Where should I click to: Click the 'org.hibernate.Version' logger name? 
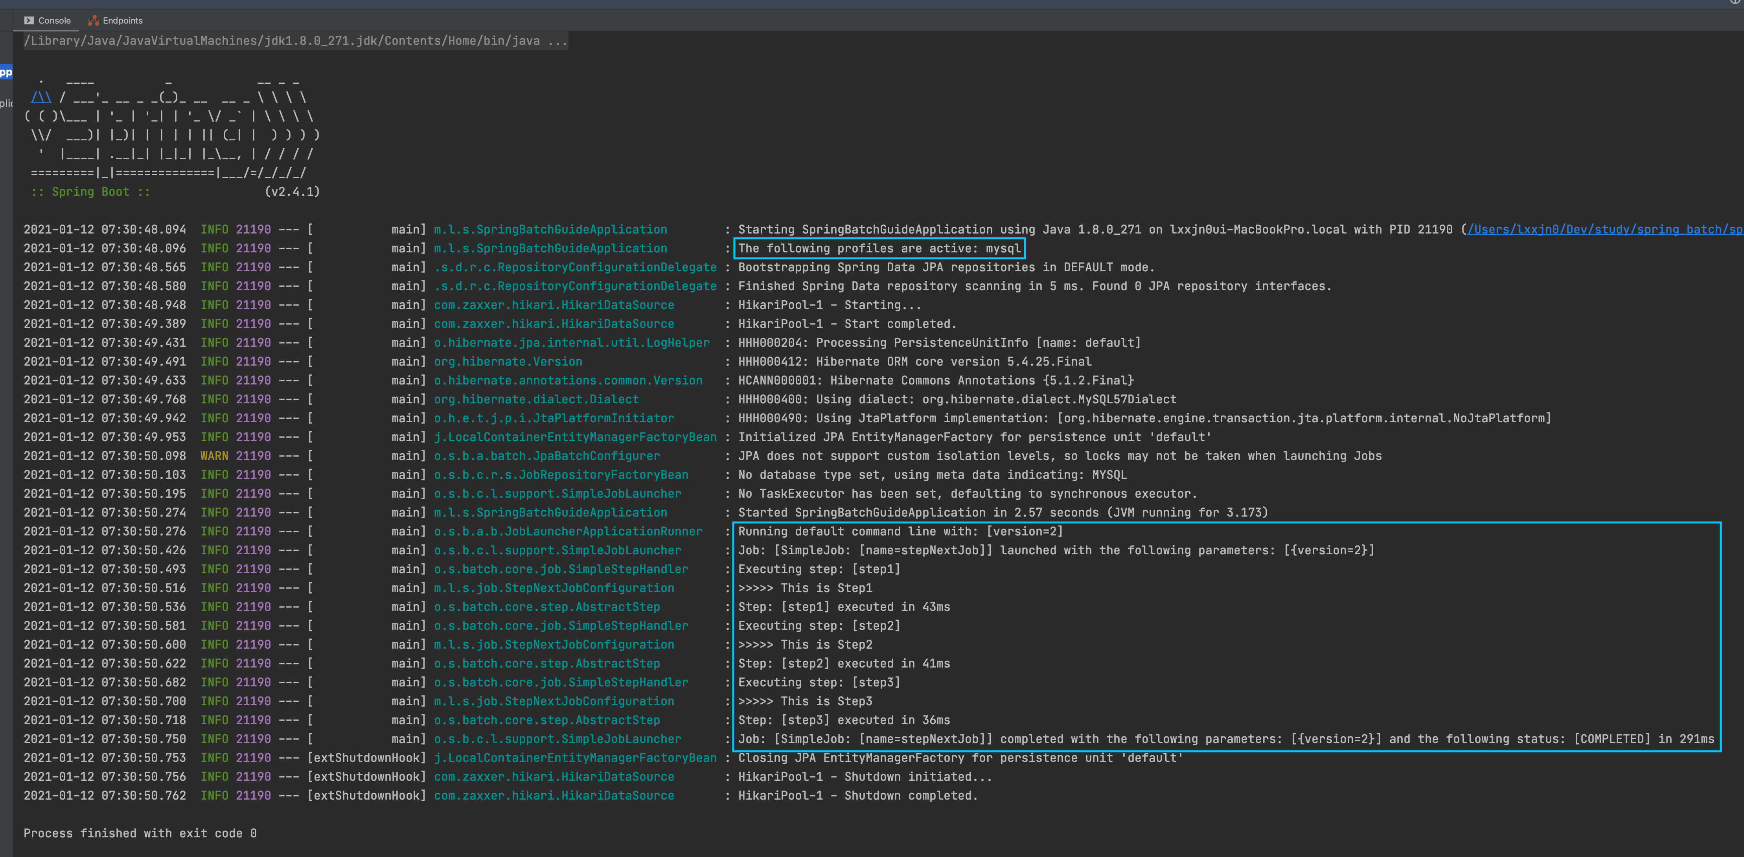click(x=508, y=362)
